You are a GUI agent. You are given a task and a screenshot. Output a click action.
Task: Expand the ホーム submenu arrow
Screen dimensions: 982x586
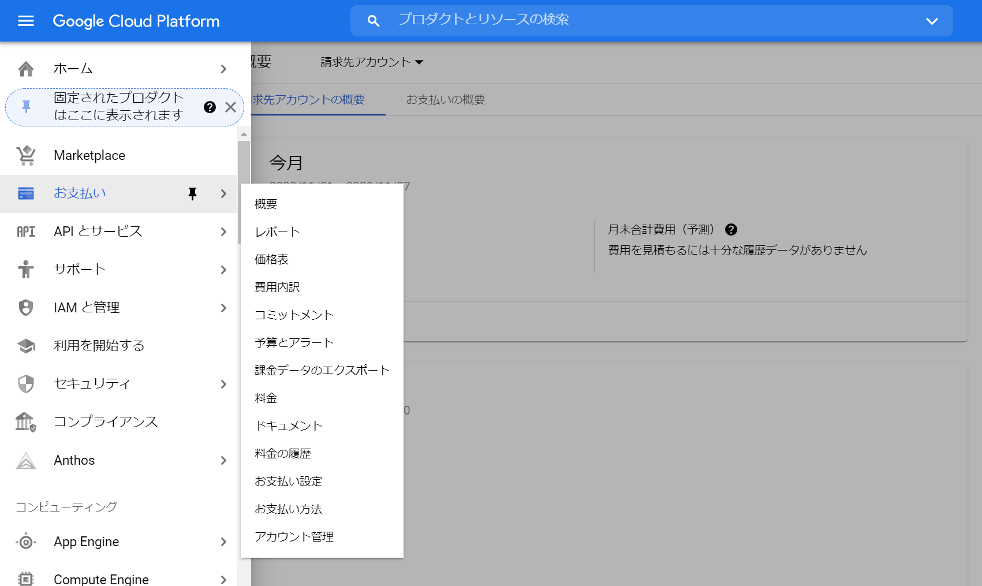tap(223, 68)
